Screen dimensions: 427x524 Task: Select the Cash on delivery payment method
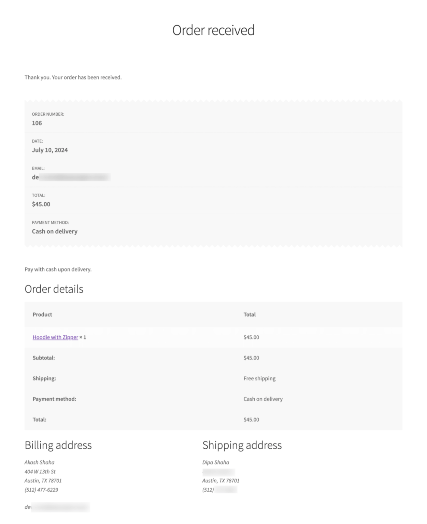[x=54, y=231]
